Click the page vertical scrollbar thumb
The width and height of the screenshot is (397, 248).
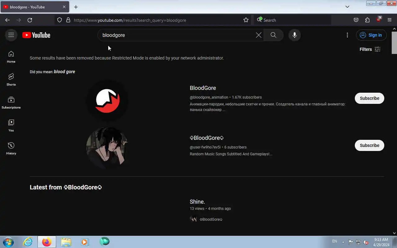394,42
